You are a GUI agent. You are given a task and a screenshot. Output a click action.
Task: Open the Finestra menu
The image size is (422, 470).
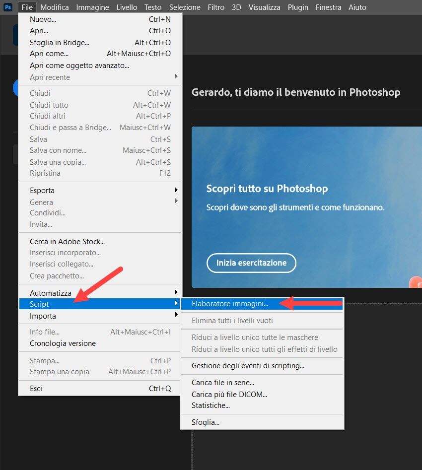click(x=328, y=7)
